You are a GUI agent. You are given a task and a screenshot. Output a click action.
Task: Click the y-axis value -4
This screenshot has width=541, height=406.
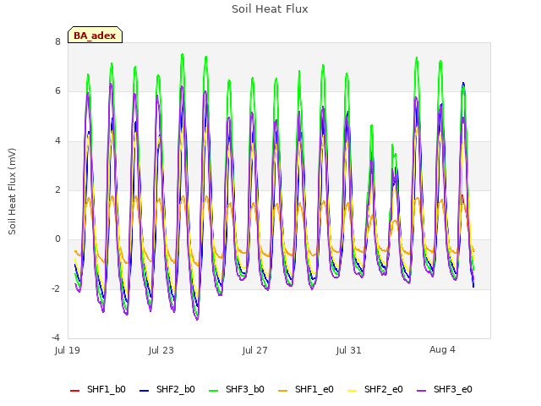point(56,337)
